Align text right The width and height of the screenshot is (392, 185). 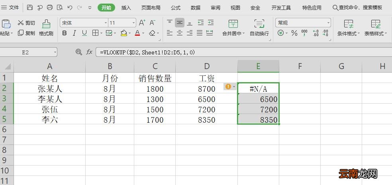pos(190,33)
